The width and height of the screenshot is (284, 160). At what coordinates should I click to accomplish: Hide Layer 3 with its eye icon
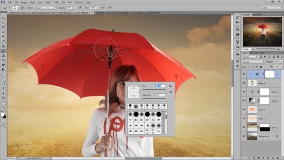244,110
